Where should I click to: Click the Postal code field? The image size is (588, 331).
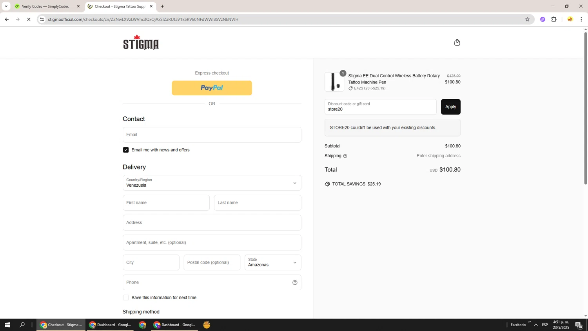tap(212, 262)
